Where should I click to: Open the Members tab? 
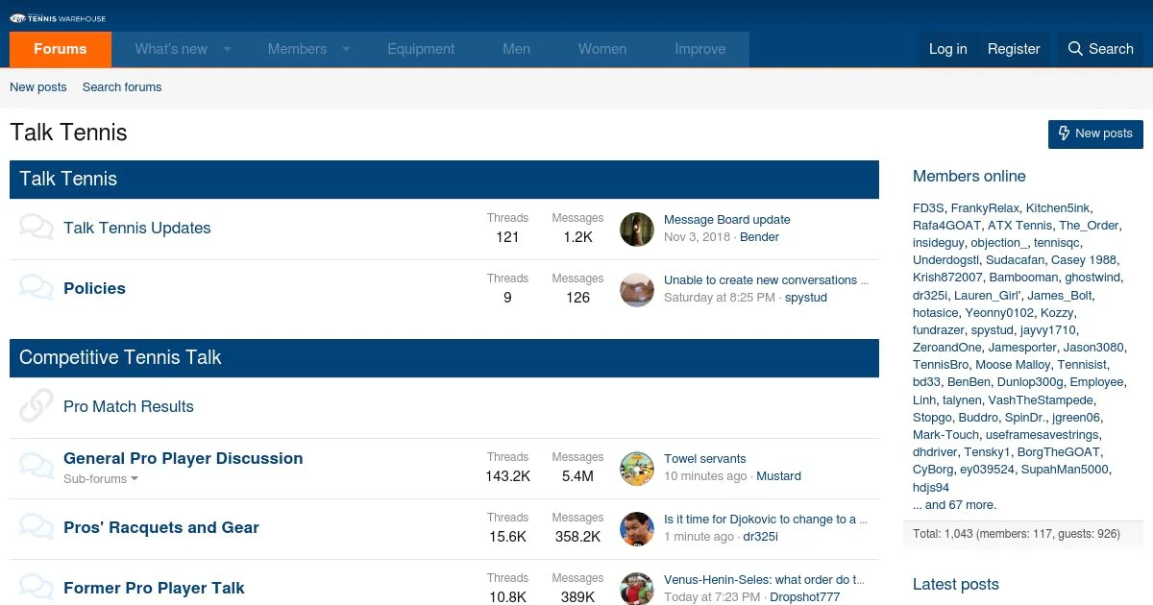click(297, 49)
